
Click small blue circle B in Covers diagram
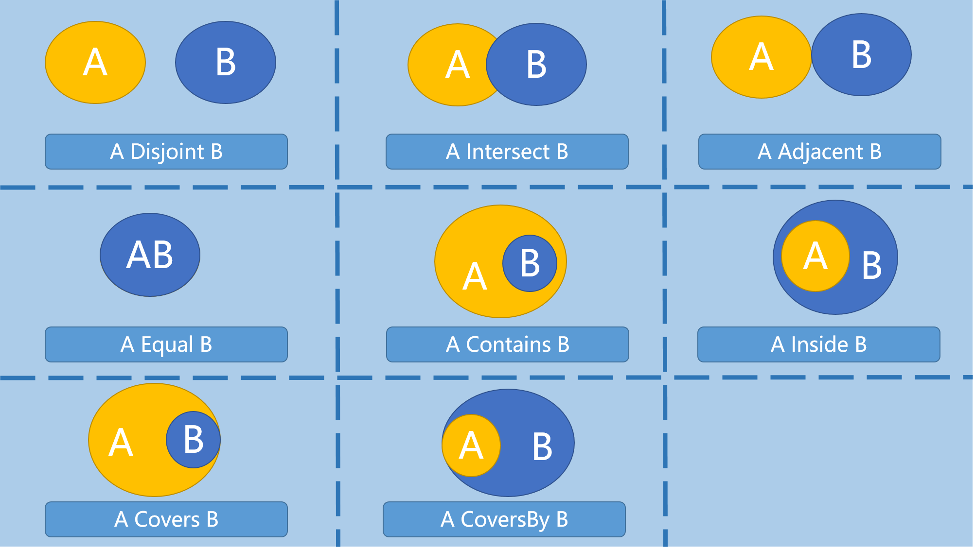pyautogui.click(x=193, y=440)
